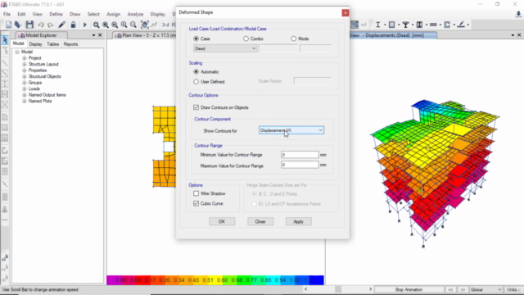
Task: Click the frame section I-beam toolbar icon
Action: (x=378, y=25)
